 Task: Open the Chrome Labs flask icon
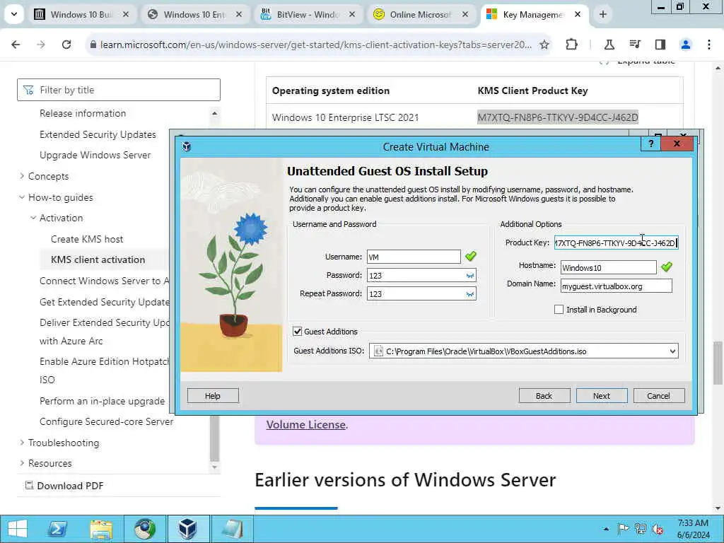pyautogui.click(x=609, y=45)
